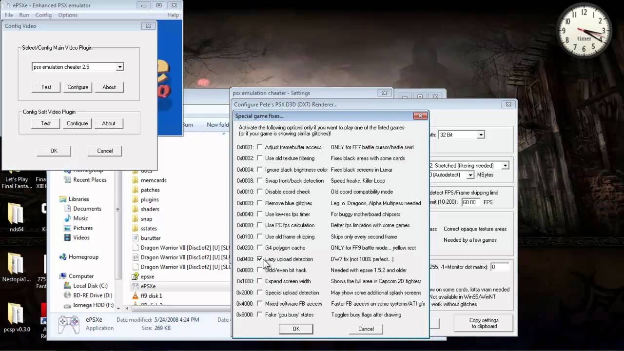Select the plugins folder
The height and width of the screenshot is (351, 624).
coord(150,199)
